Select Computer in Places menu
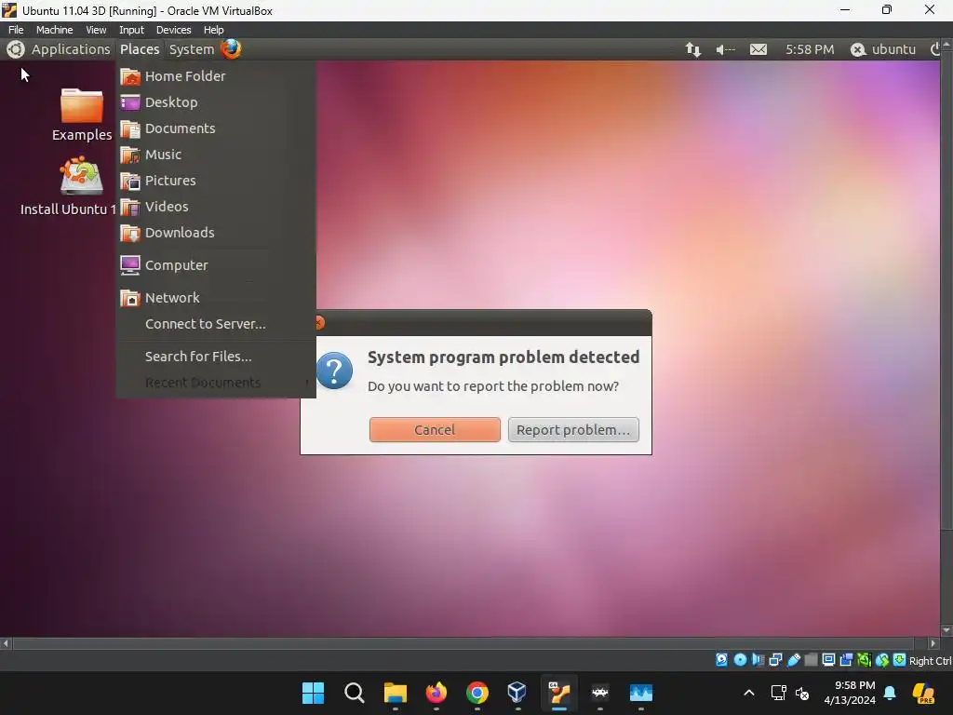The height and width of the screenshot is (715, 953). tap(216, 265)
